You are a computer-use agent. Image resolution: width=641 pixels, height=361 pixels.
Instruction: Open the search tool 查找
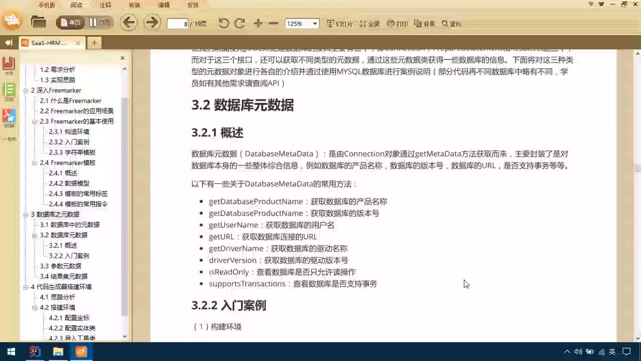(x=451, y=24)
